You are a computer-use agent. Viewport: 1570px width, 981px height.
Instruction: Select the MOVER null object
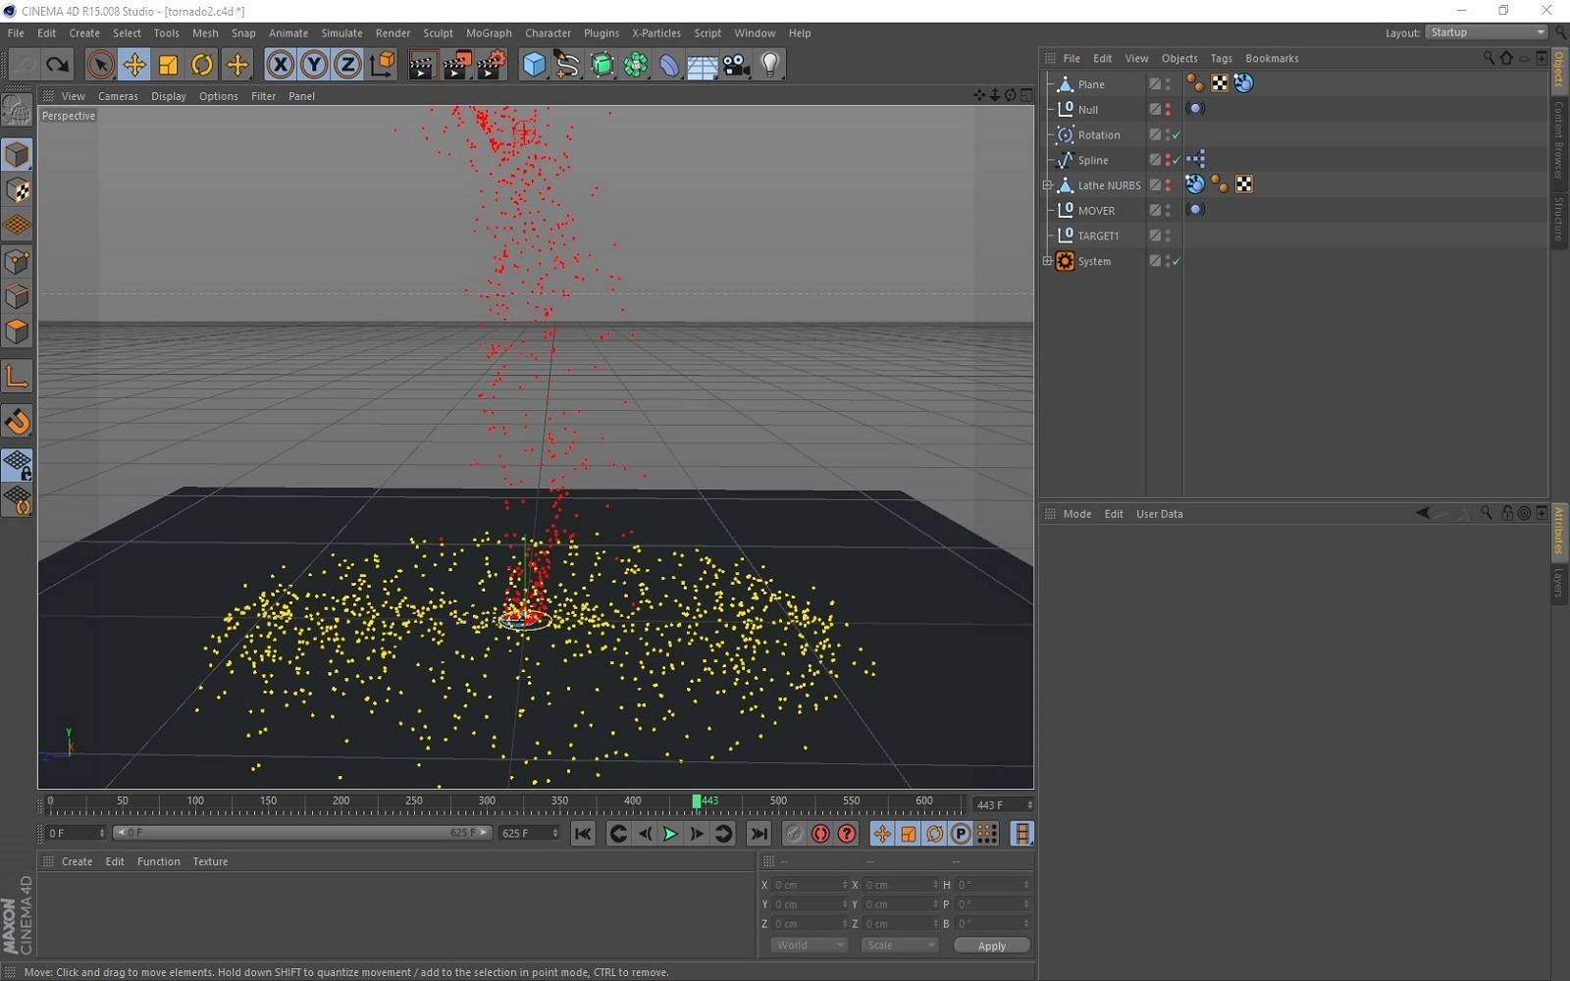(1096, 211)
